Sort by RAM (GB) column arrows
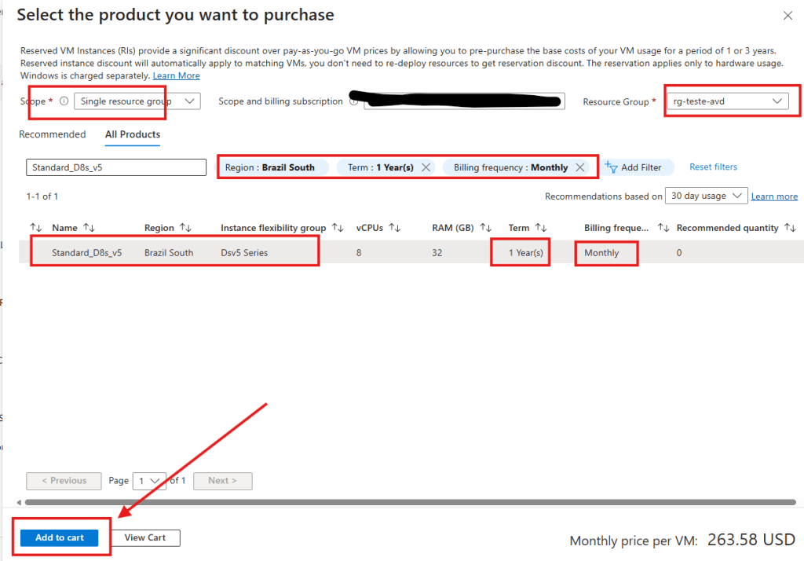 click(485, 228)
